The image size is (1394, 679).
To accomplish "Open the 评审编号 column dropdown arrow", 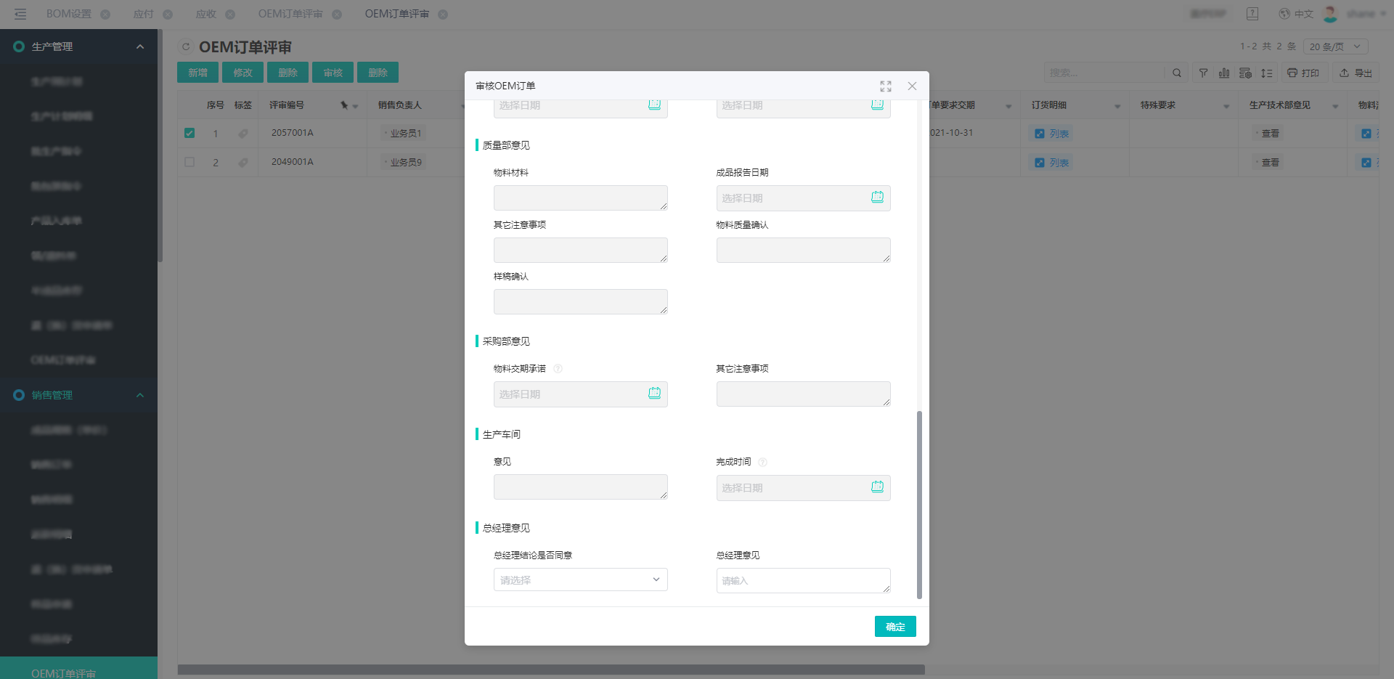I will point(356,106).
